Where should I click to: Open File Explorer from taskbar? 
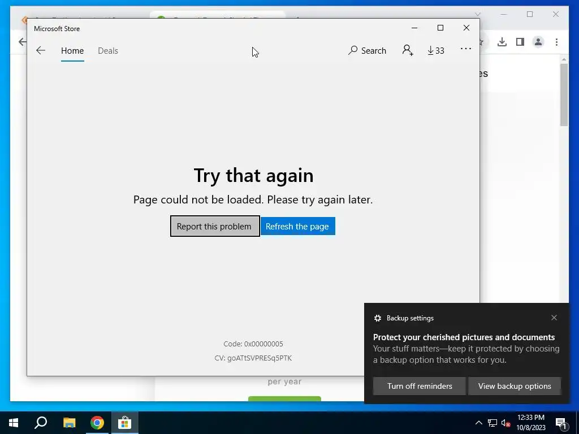[x=69, y=423]
